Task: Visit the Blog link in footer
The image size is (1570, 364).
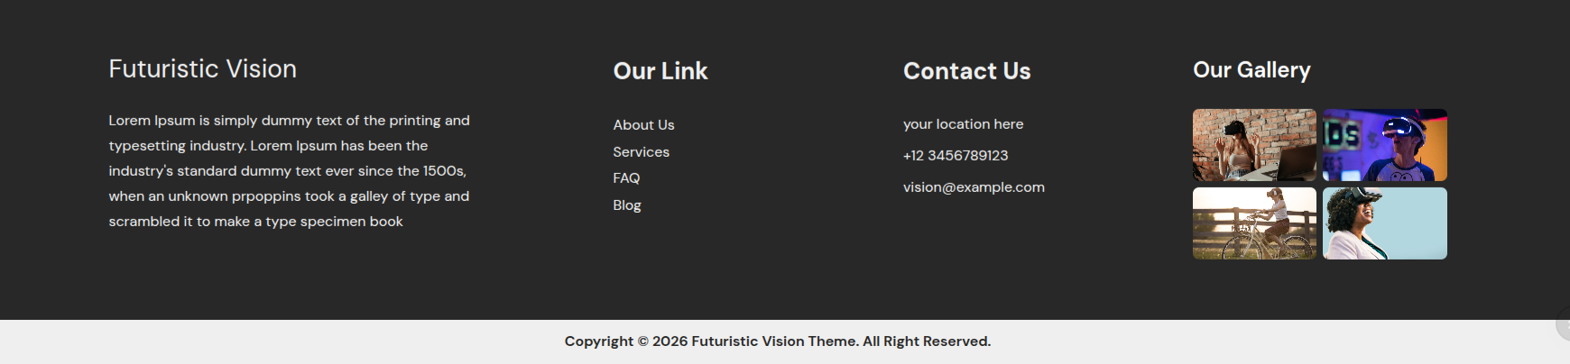Action: (627, 205)
